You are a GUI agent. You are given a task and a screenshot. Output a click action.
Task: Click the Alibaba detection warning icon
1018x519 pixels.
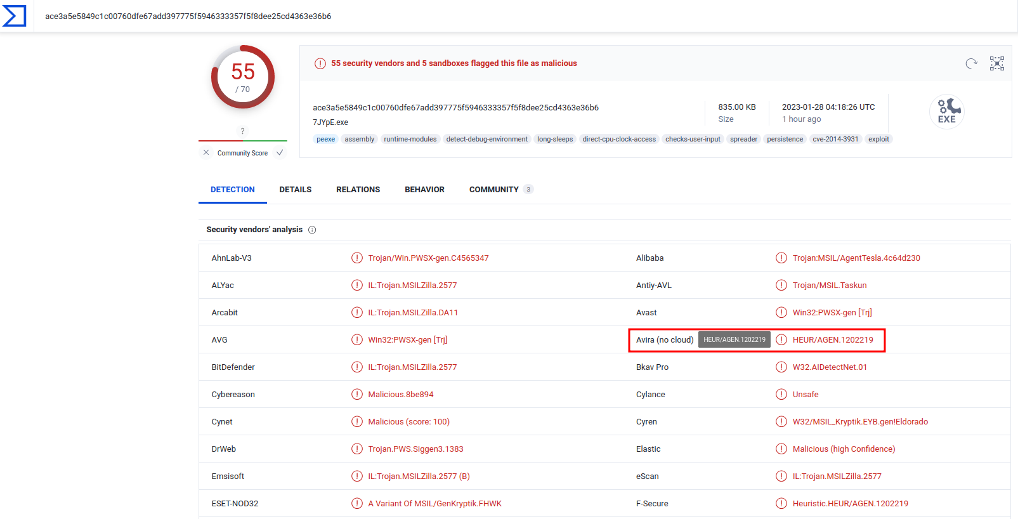click(781, 258)
